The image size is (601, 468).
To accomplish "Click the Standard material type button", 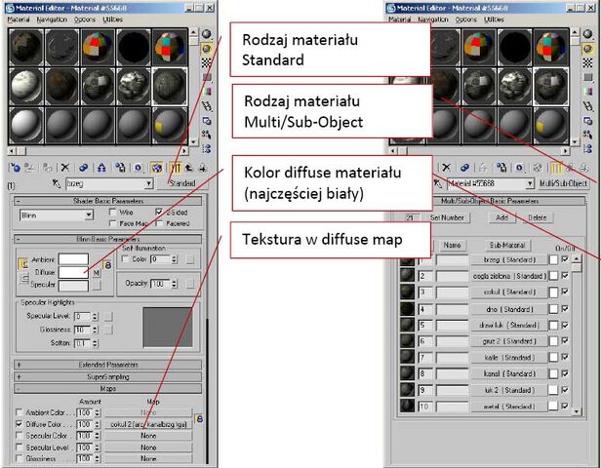I will (x=182, y=184).
